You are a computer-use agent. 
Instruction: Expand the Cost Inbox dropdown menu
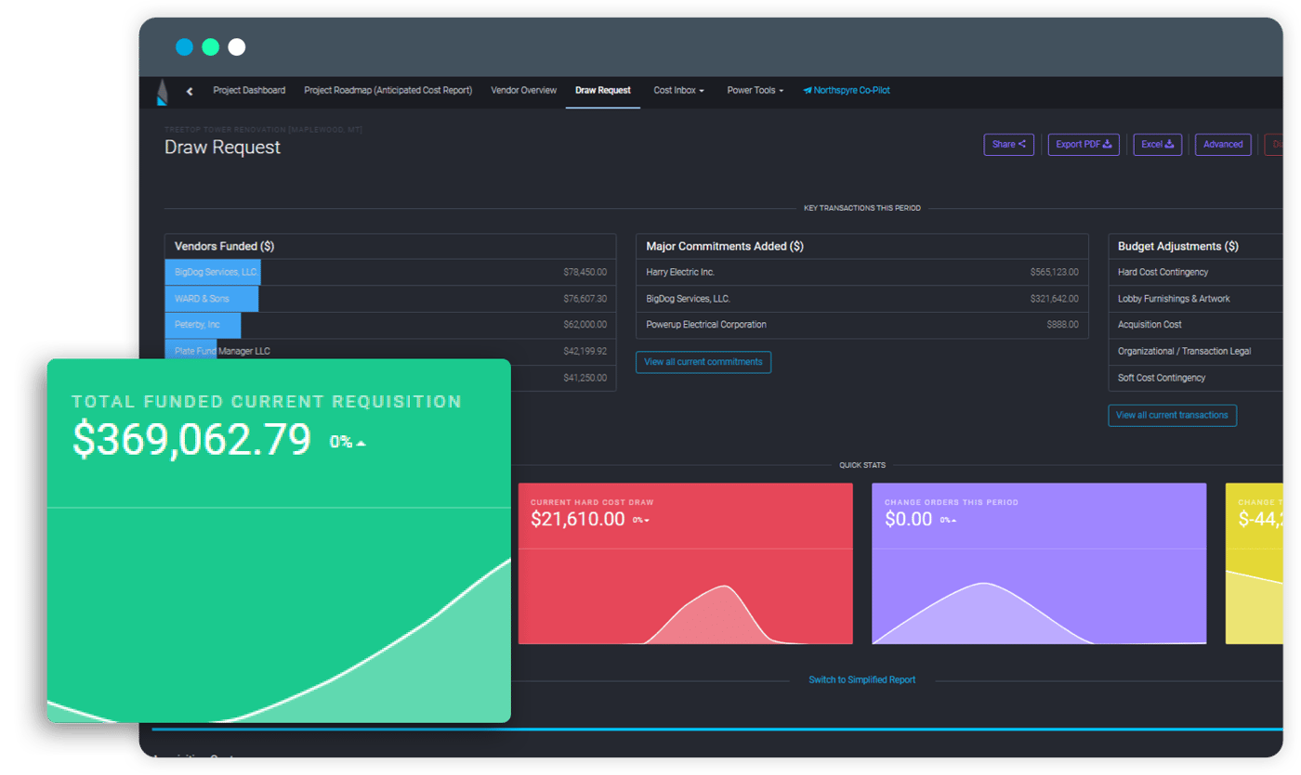[x=679, y=91]
